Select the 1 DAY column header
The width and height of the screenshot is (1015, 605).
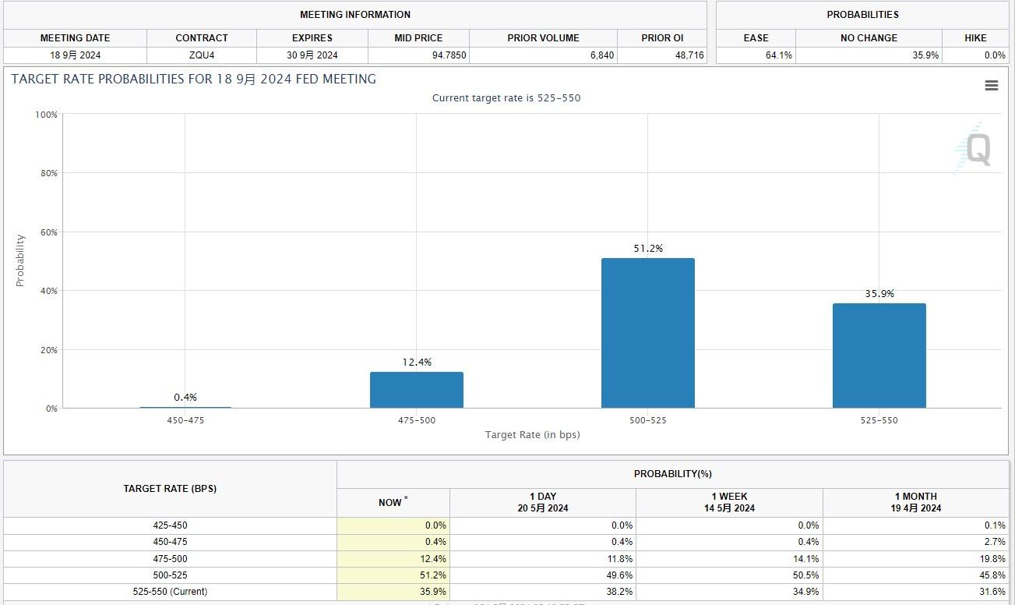(x=542, y=502)
